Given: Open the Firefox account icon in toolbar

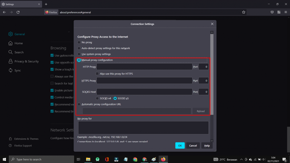Looking at the screenshot, I should [272, 12].
